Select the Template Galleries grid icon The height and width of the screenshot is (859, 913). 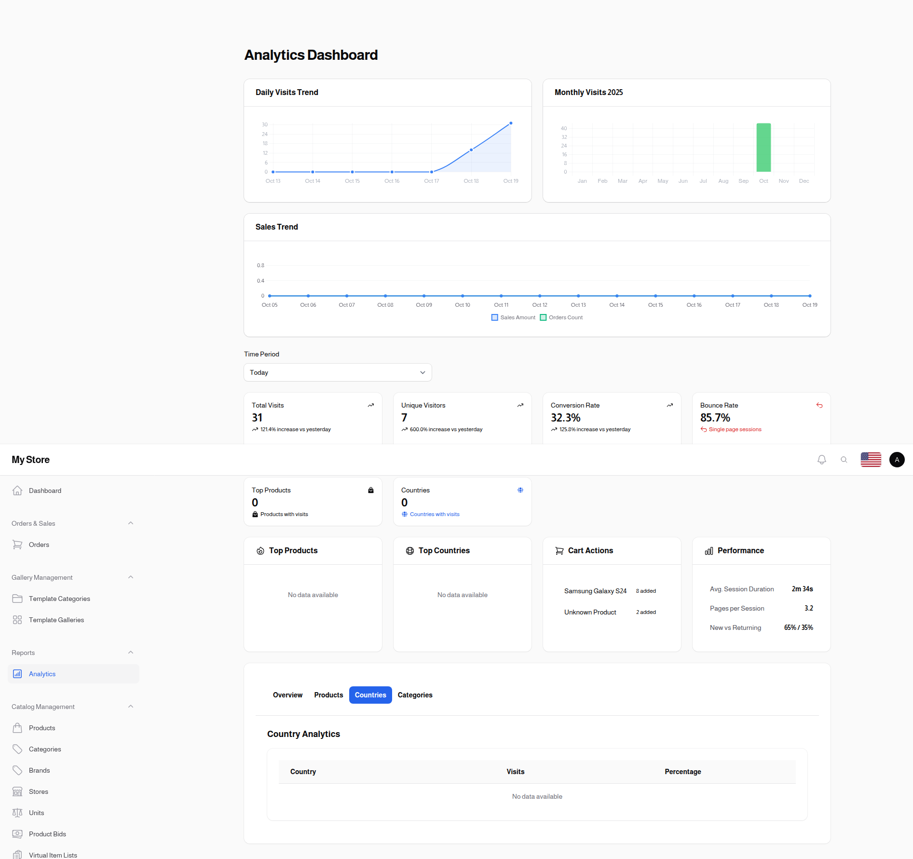click(17, 619)
